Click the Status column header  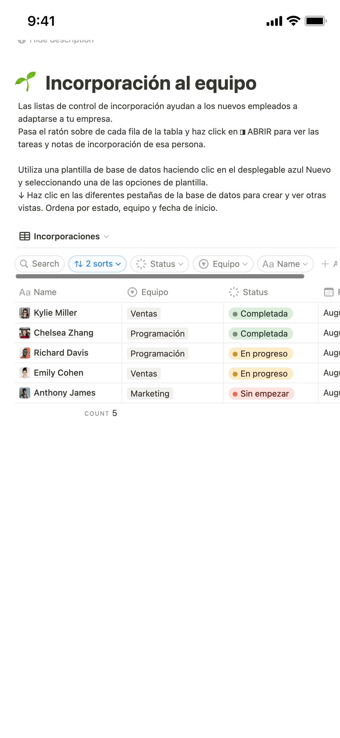click(x=255, y=292)
